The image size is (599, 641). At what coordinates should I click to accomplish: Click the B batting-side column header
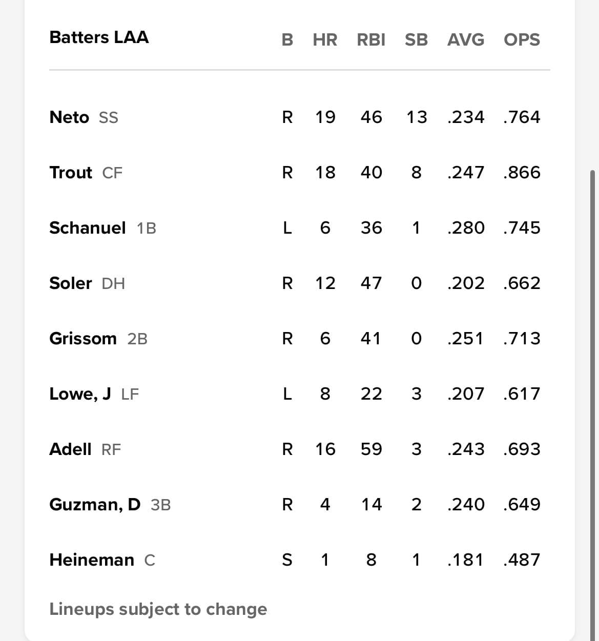coord(287,40)
